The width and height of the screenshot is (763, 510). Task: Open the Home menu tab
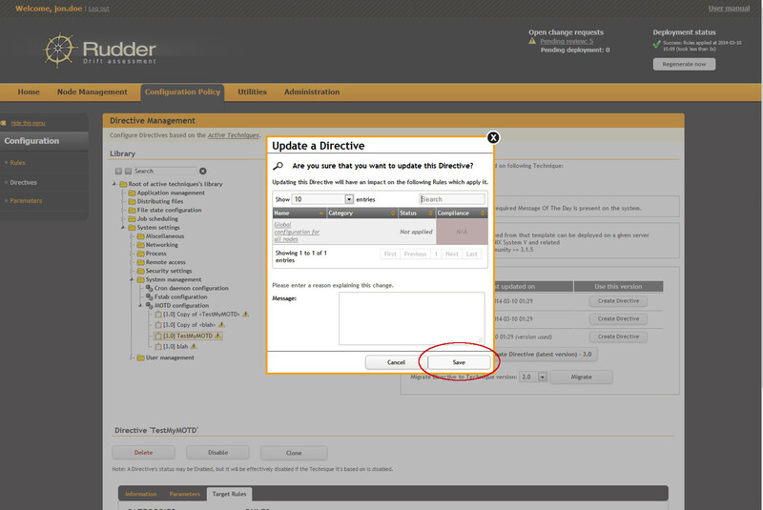tap(29, 92)
